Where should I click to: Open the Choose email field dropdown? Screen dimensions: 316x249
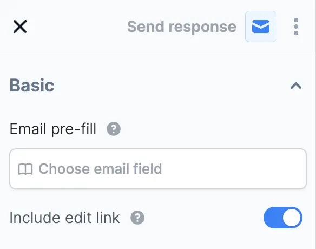click(158, 169)
